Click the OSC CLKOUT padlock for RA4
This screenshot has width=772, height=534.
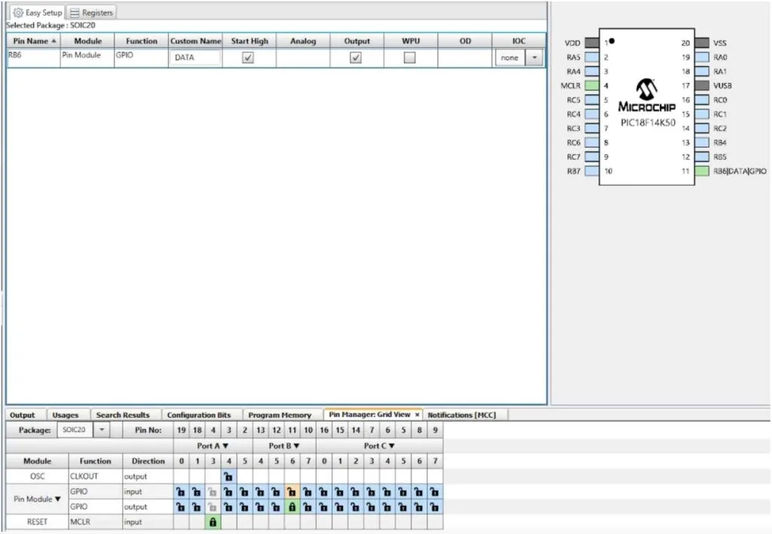coord(228,477)
